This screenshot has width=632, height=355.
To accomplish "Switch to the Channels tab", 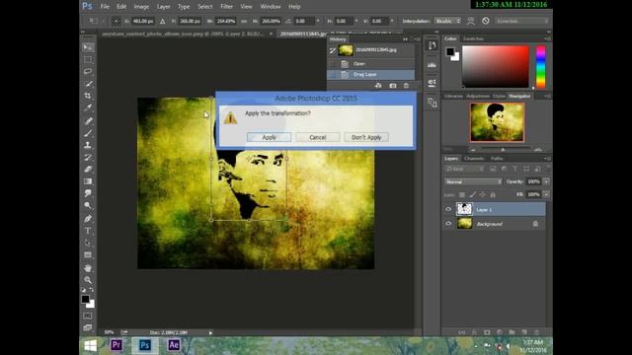I will (474, 159).
